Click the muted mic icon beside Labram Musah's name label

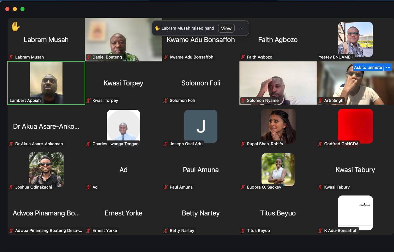pyautogui.click(x=11, y=57)
